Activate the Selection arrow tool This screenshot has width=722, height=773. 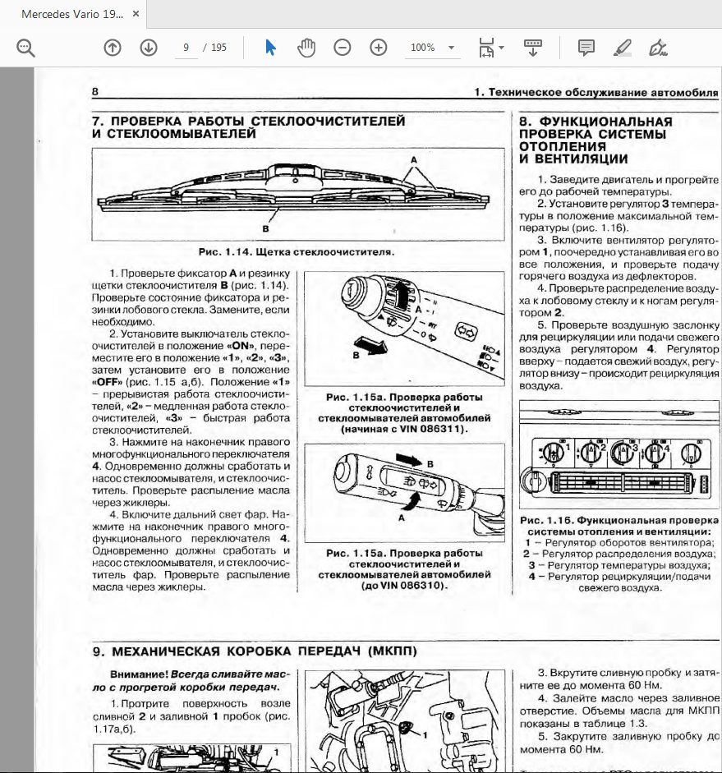[x=271, y=49]
